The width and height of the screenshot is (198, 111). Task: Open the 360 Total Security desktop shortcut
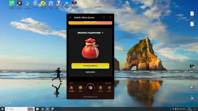click(43, 5)
